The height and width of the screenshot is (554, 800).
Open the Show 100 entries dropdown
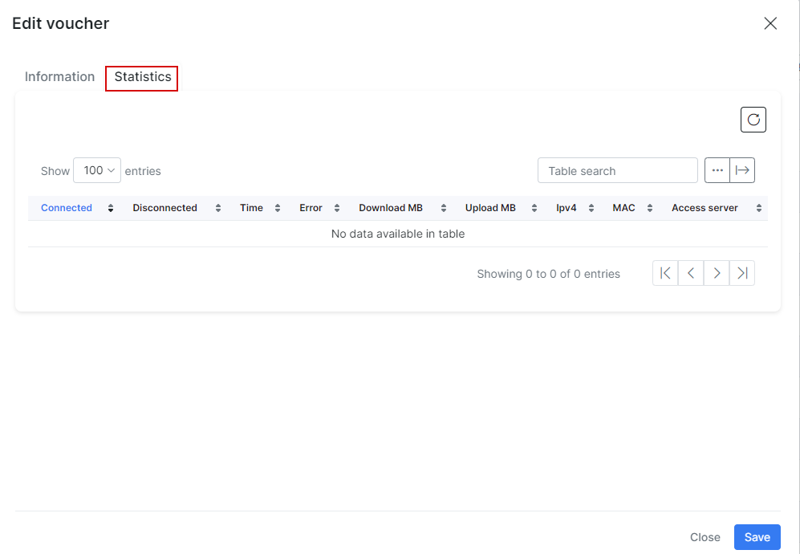point(97,170)
